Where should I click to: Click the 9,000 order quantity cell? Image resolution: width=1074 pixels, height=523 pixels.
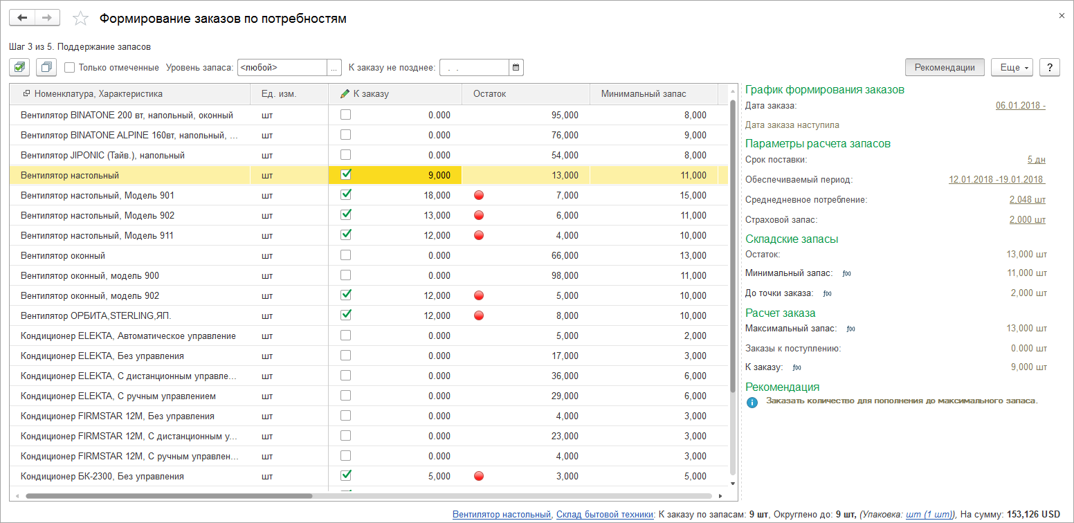(x=395, y=175)
